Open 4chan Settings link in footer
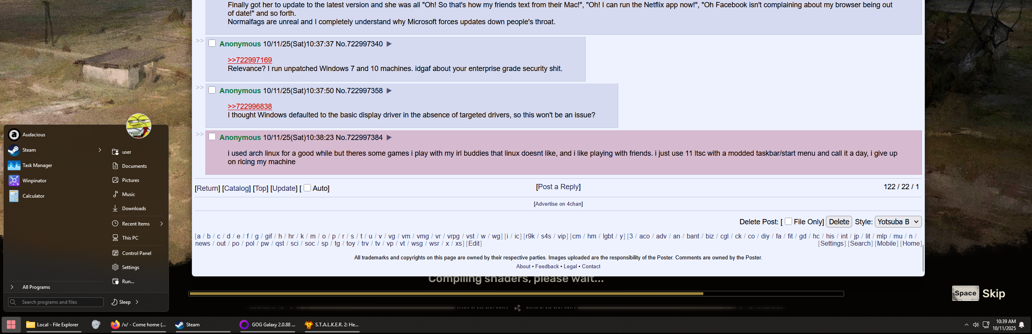Viewport: 1032px width, 334px height. coord(832,244)
